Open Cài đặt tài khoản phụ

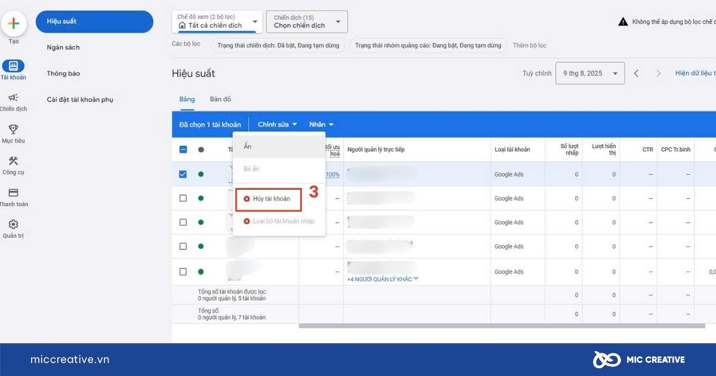click(80, 100)
